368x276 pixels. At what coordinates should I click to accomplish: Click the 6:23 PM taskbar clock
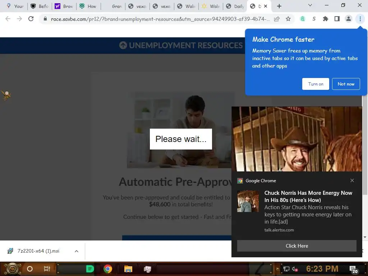click(322, 269)
